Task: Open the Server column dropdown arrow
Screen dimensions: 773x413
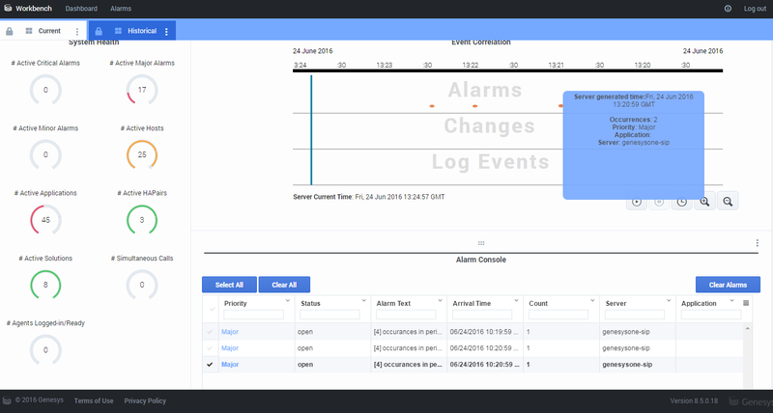Action: (669, 300)
